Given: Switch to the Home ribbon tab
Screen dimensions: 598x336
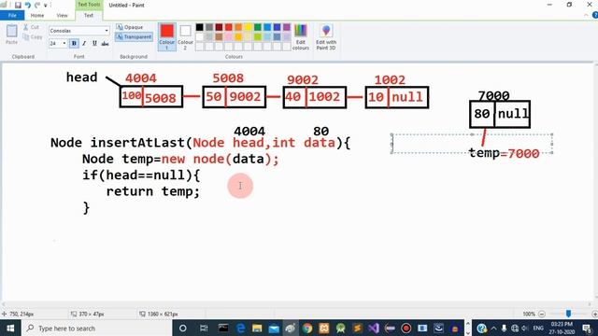Looking at the screenshot, I should pyautogui.click(x=37, y=16).
